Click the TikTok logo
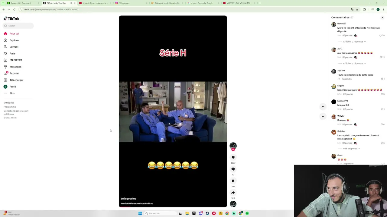The height and width of the screenshot is (217, 387). tap(11, 19)
